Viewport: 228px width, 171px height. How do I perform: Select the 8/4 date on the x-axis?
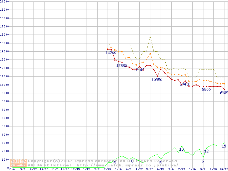12,169
